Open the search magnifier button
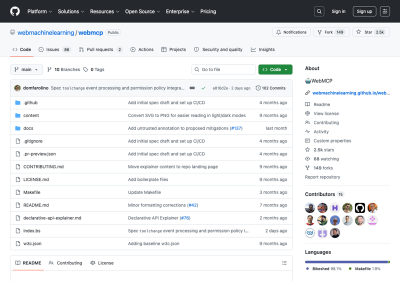 pos(319,11)
